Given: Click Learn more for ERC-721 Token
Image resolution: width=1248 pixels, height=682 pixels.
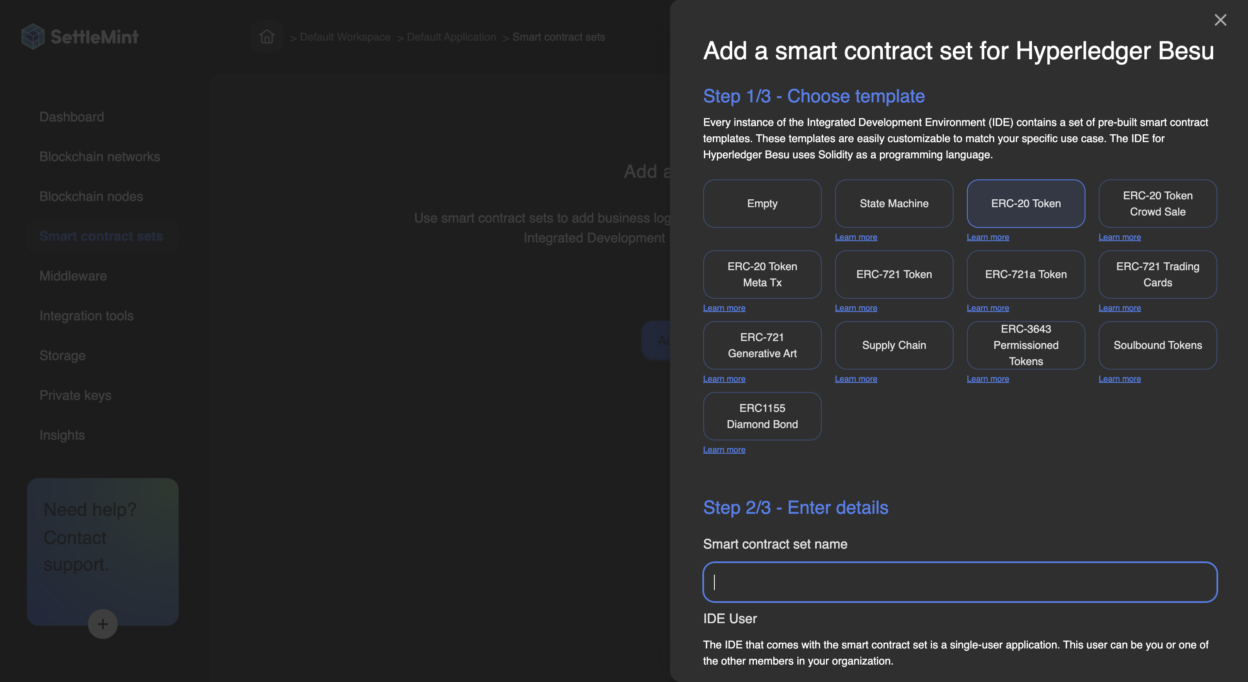Looking at the screenshot, I should (855, 307).
